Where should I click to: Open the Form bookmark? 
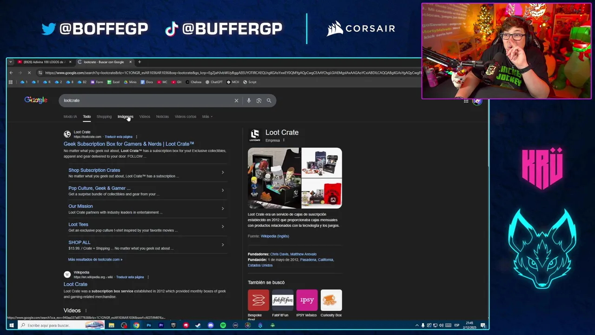(97, 82)
